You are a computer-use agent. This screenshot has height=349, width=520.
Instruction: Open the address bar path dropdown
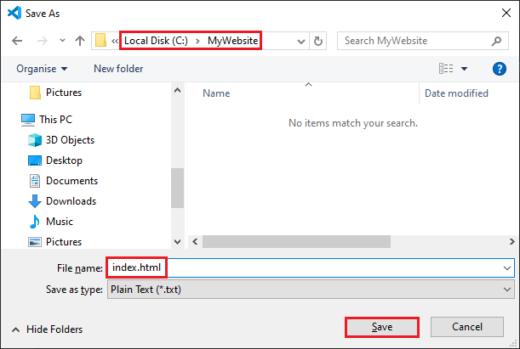(300, 41)
